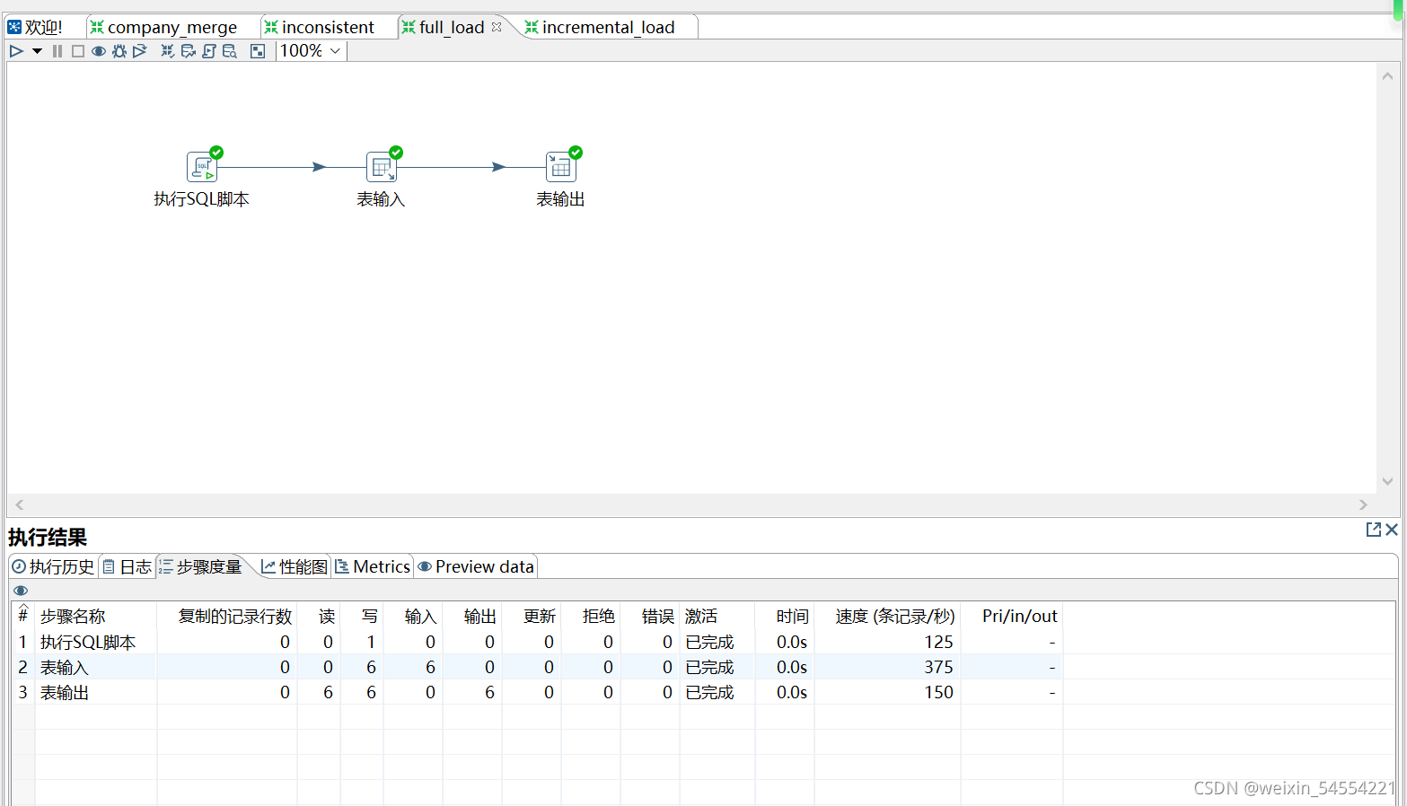This screenshot has height=806, width=1407.
Task: Select 表输入 row in metrics table
Action: 537,667
